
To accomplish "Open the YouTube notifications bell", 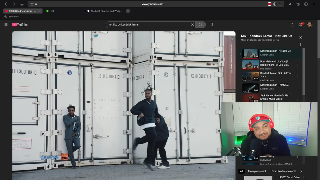I will click(x=300, y=24).
